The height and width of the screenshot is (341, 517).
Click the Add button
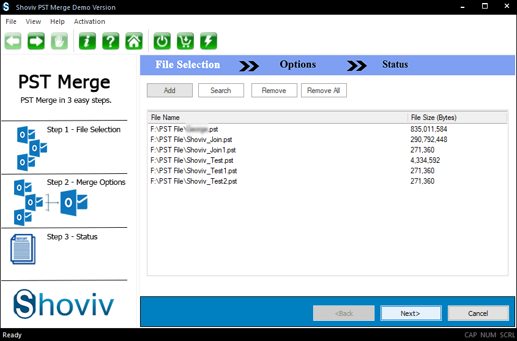(x=170, y=91)
